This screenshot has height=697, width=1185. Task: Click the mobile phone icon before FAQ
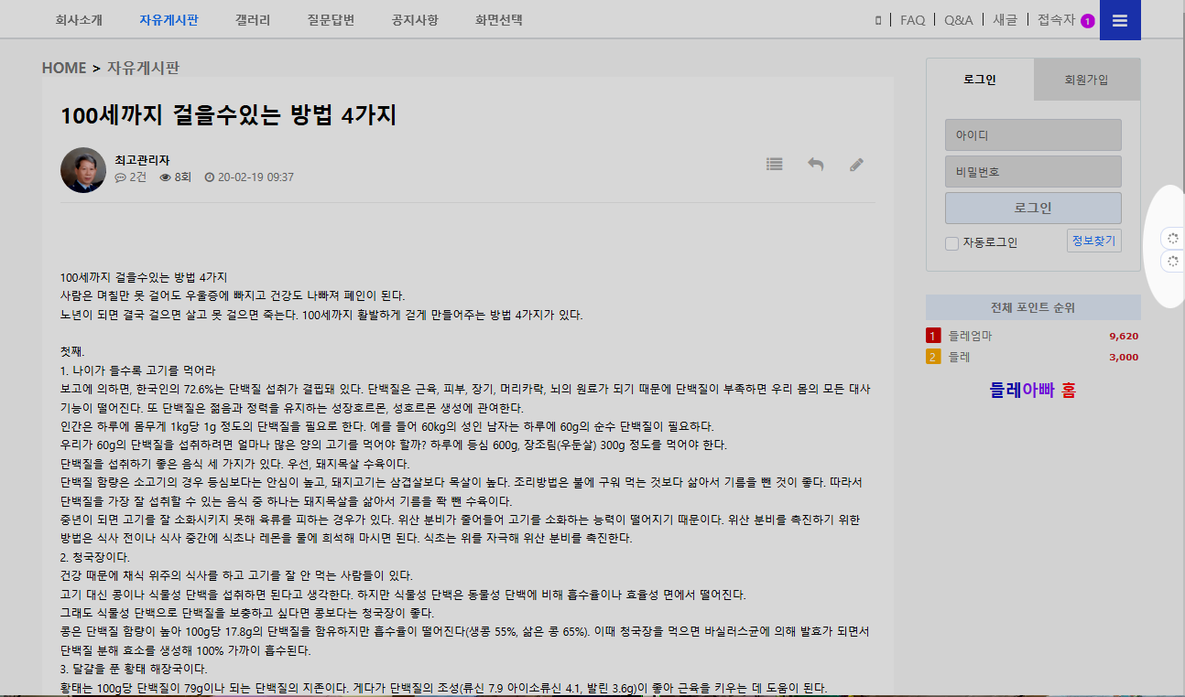point(879,20)
